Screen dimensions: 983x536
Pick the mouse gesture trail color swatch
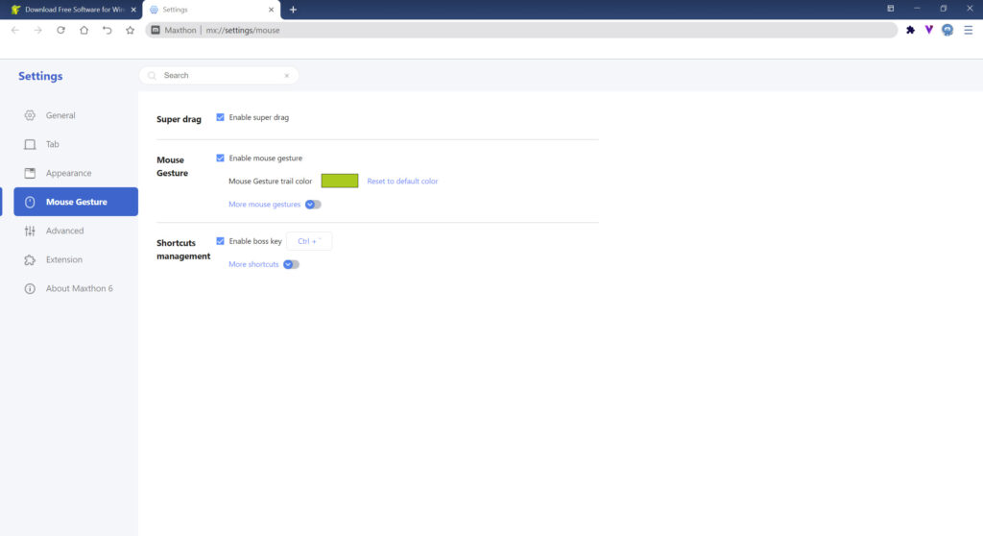[339, 181]
